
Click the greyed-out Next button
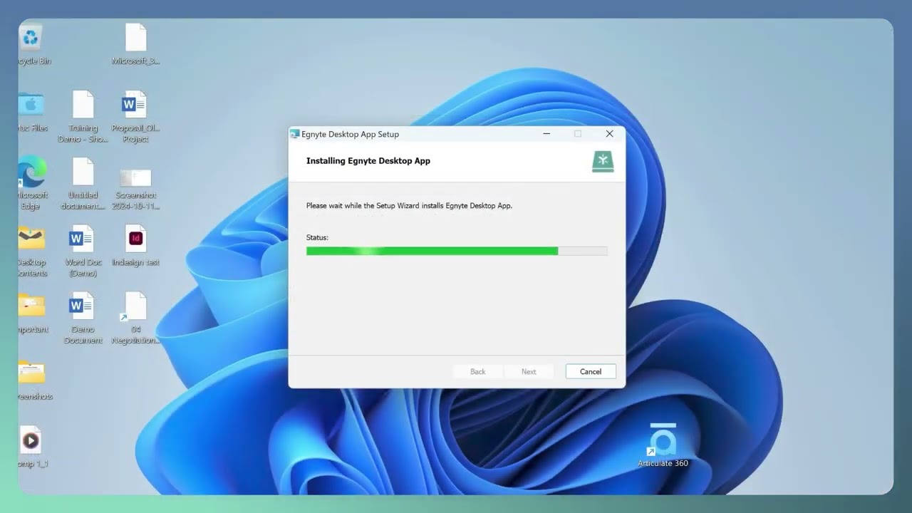point(528,371)
